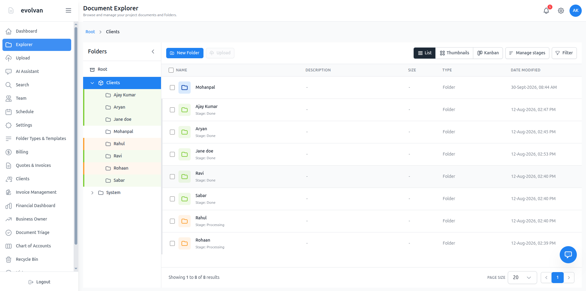Check the Mohanpal row checkbox

point(172,88)
